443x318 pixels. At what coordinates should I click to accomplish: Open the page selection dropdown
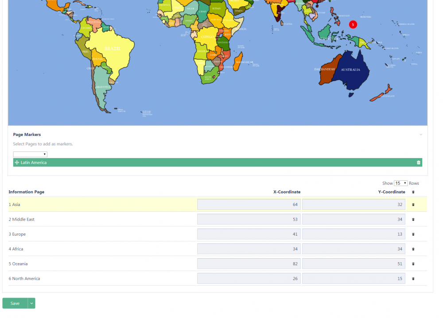click(x=30, y=154)
